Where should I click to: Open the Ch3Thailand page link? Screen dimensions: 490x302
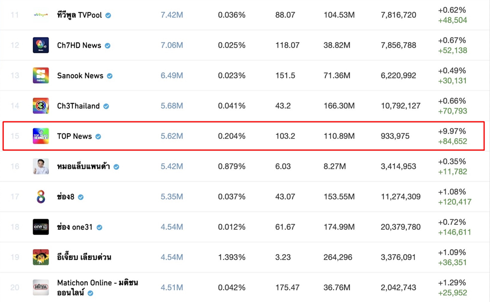pyautogui.click(x=78, y=106)
